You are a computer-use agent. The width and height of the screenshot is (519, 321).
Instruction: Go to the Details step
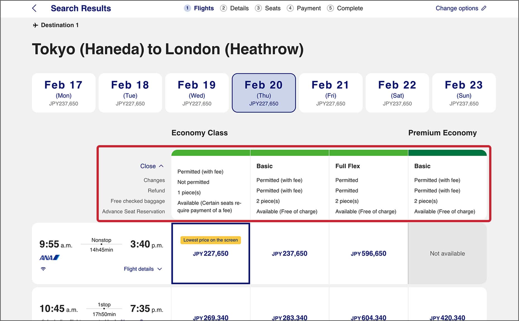239,8
